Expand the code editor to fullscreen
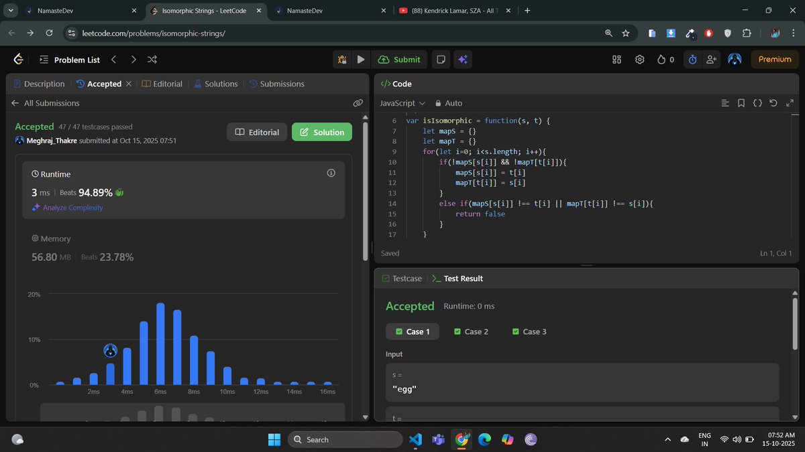The image size is (805, 452). (789, 103)
